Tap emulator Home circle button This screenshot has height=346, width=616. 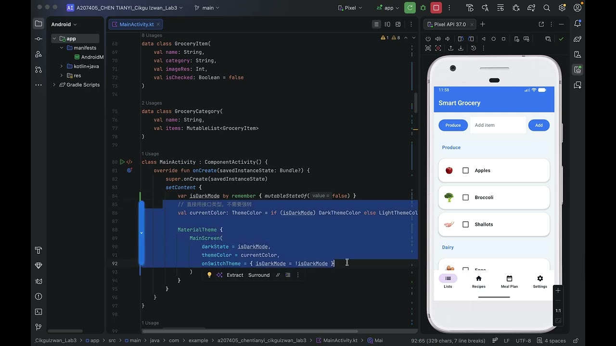(x=493, y=39)
